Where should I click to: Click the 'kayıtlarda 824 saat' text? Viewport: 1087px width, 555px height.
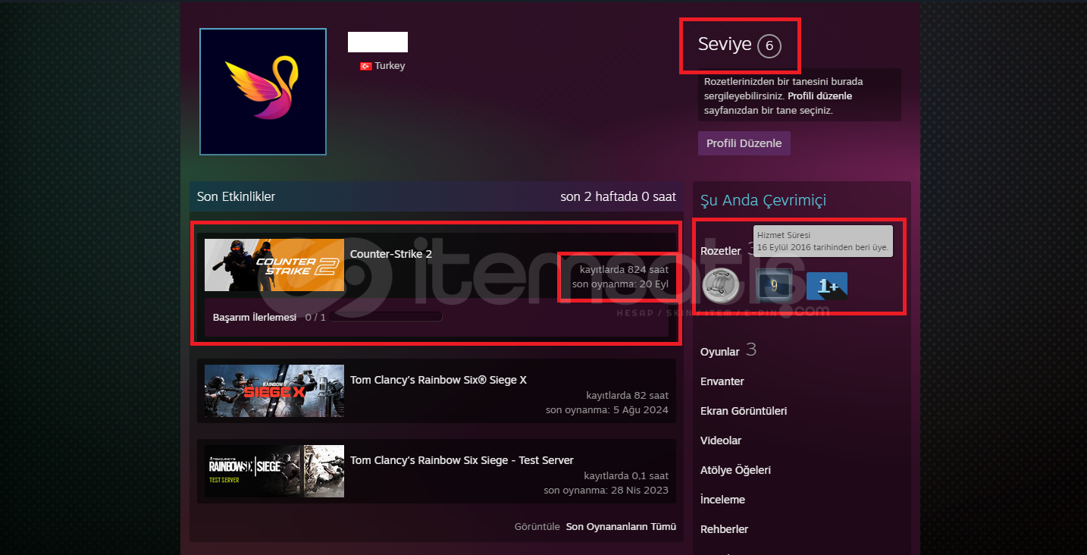point(624,270)
